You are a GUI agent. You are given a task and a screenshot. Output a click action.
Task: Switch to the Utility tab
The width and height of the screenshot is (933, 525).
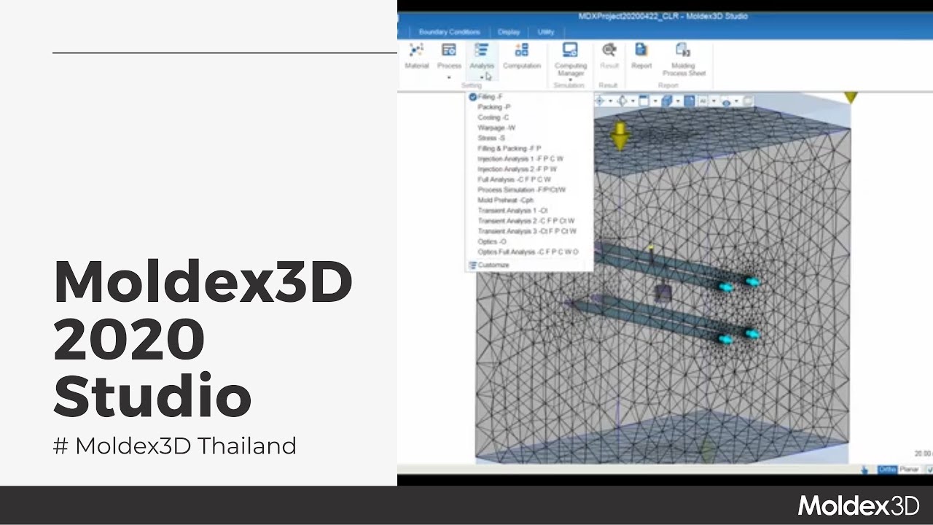(546, 32)
